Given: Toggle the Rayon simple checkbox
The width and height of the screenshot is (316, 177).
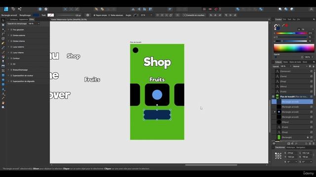Looking at the screenshot, I should [x=94, y=15].
